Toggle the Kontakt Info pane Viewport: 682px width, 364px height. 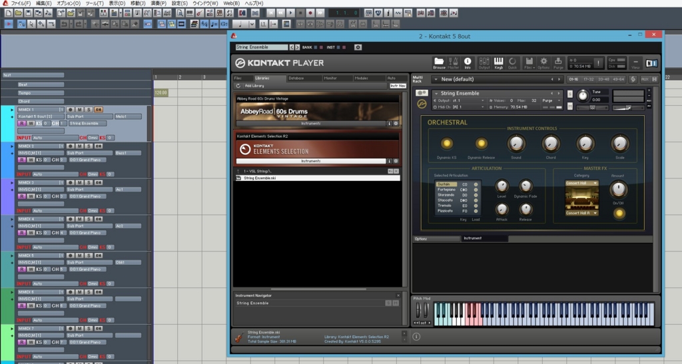(x=468, y=63)
